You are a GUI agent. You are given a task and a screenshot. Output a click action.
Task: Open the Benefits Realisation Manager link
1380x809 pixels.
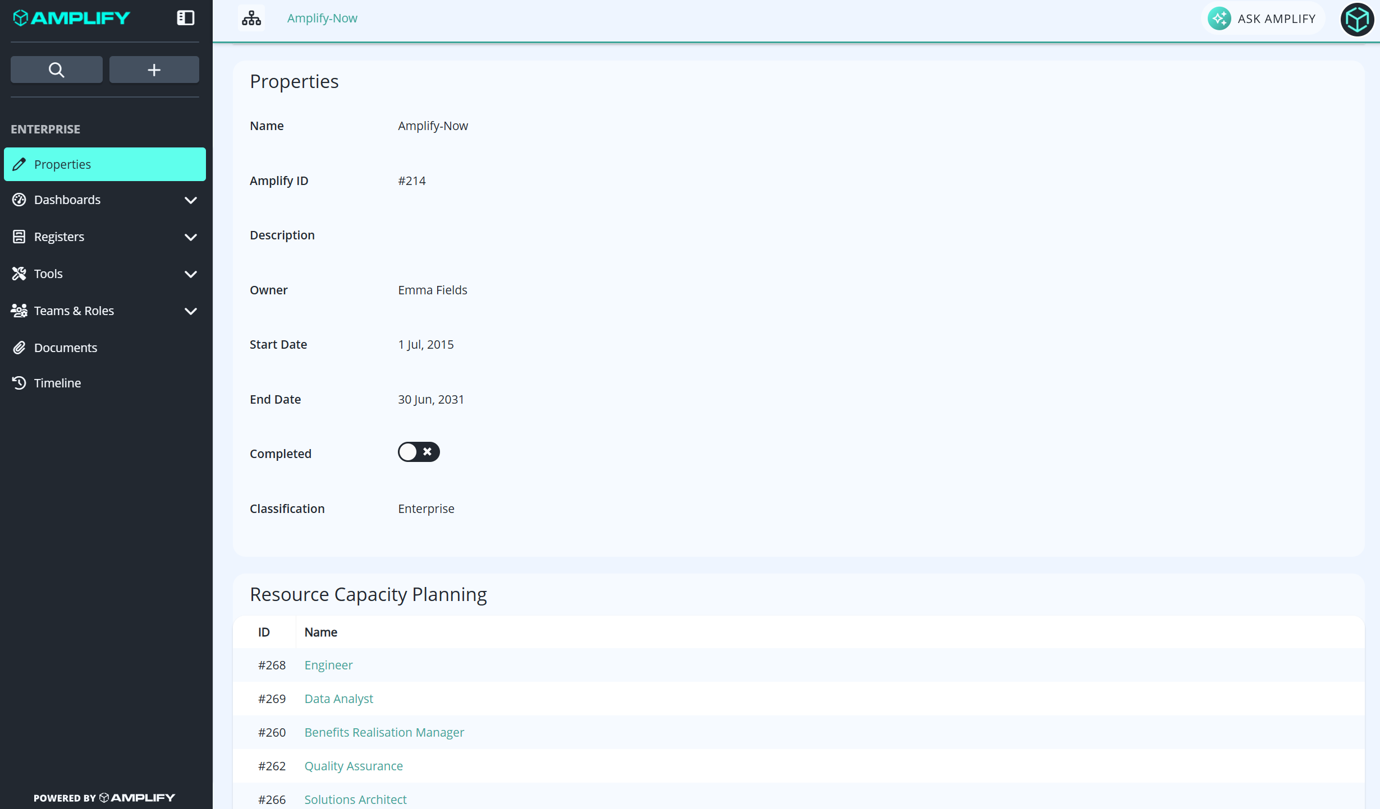[x=384, y=732]
